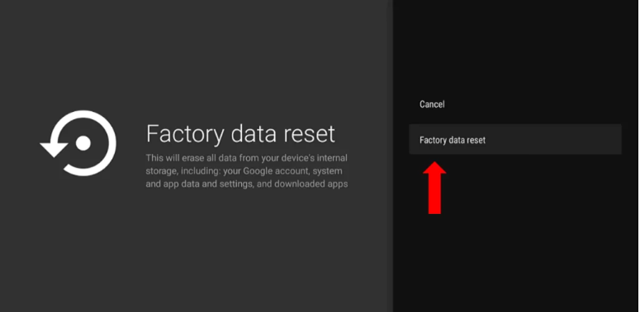Click the large Factory data reset heading
This screenshot has height=312, width=640.
(240, 133)
